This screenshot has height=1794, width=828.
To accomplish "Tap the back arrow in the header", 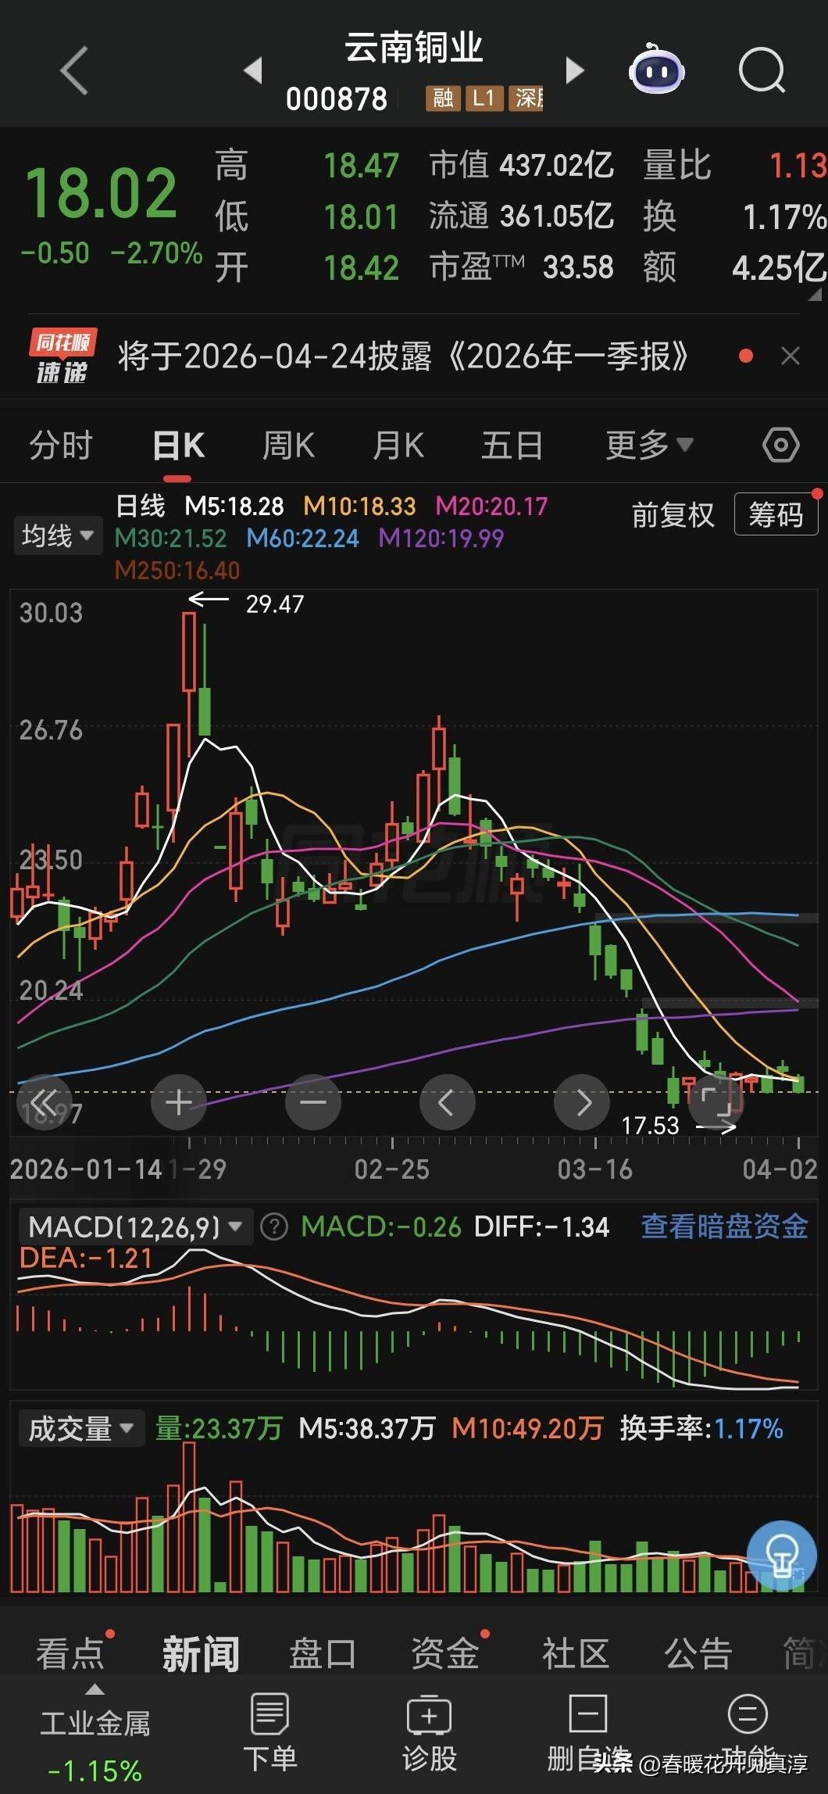I will [x=74, y=70].
